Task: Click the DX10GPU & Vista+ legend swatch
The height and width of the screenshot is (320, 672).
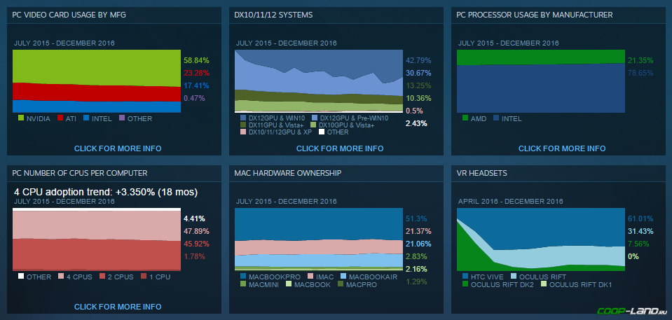Action: click(313, 125)
